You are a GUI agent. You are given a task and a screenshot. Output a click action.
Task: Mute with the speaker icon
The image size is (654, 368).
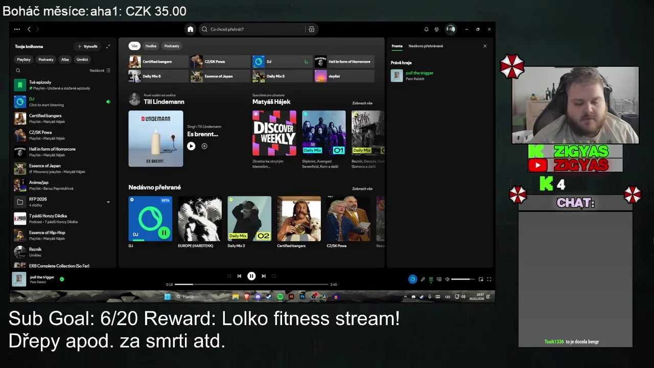[447, 279]
